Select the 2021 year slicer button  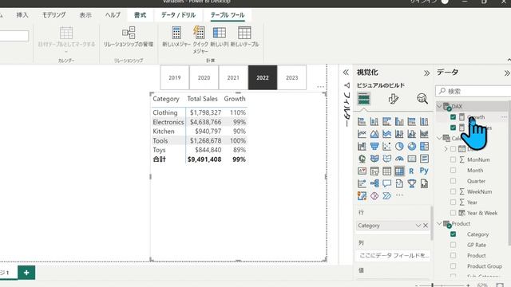233,77
